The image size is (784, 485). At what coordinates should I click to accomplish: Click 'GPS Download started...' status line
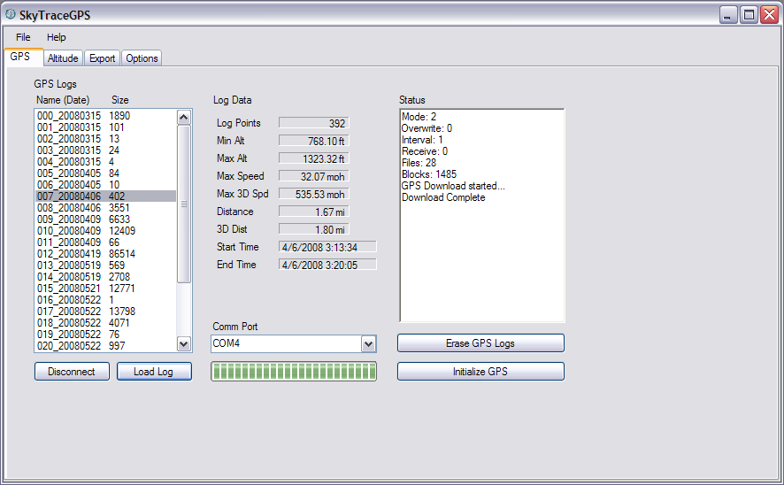click(454, 186)
